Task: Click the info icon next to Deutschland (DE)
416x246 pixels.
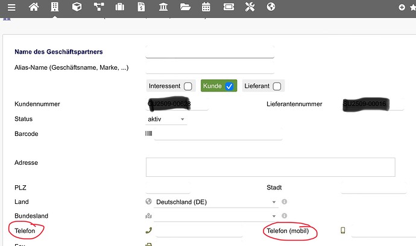Action: (x=284, y=201)
